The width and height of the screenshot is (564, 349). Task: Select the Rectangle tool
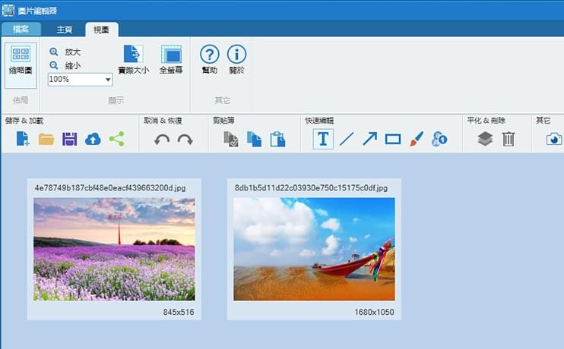tap(393, 139)
